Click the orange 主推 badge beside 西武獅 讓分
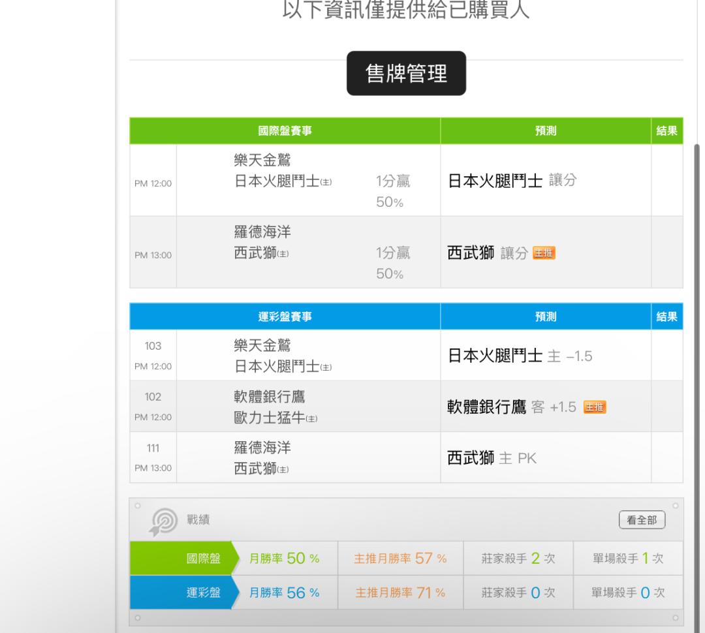Image resolution: width=705 pixels, height=633 pixels. click(544, 253)
